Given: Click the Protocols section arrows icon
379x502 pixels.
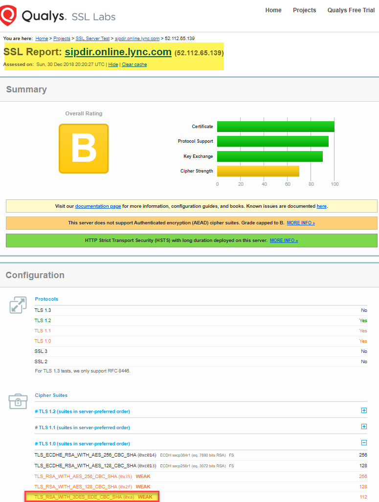Looking at the screenshot, I should pos(18,305).
